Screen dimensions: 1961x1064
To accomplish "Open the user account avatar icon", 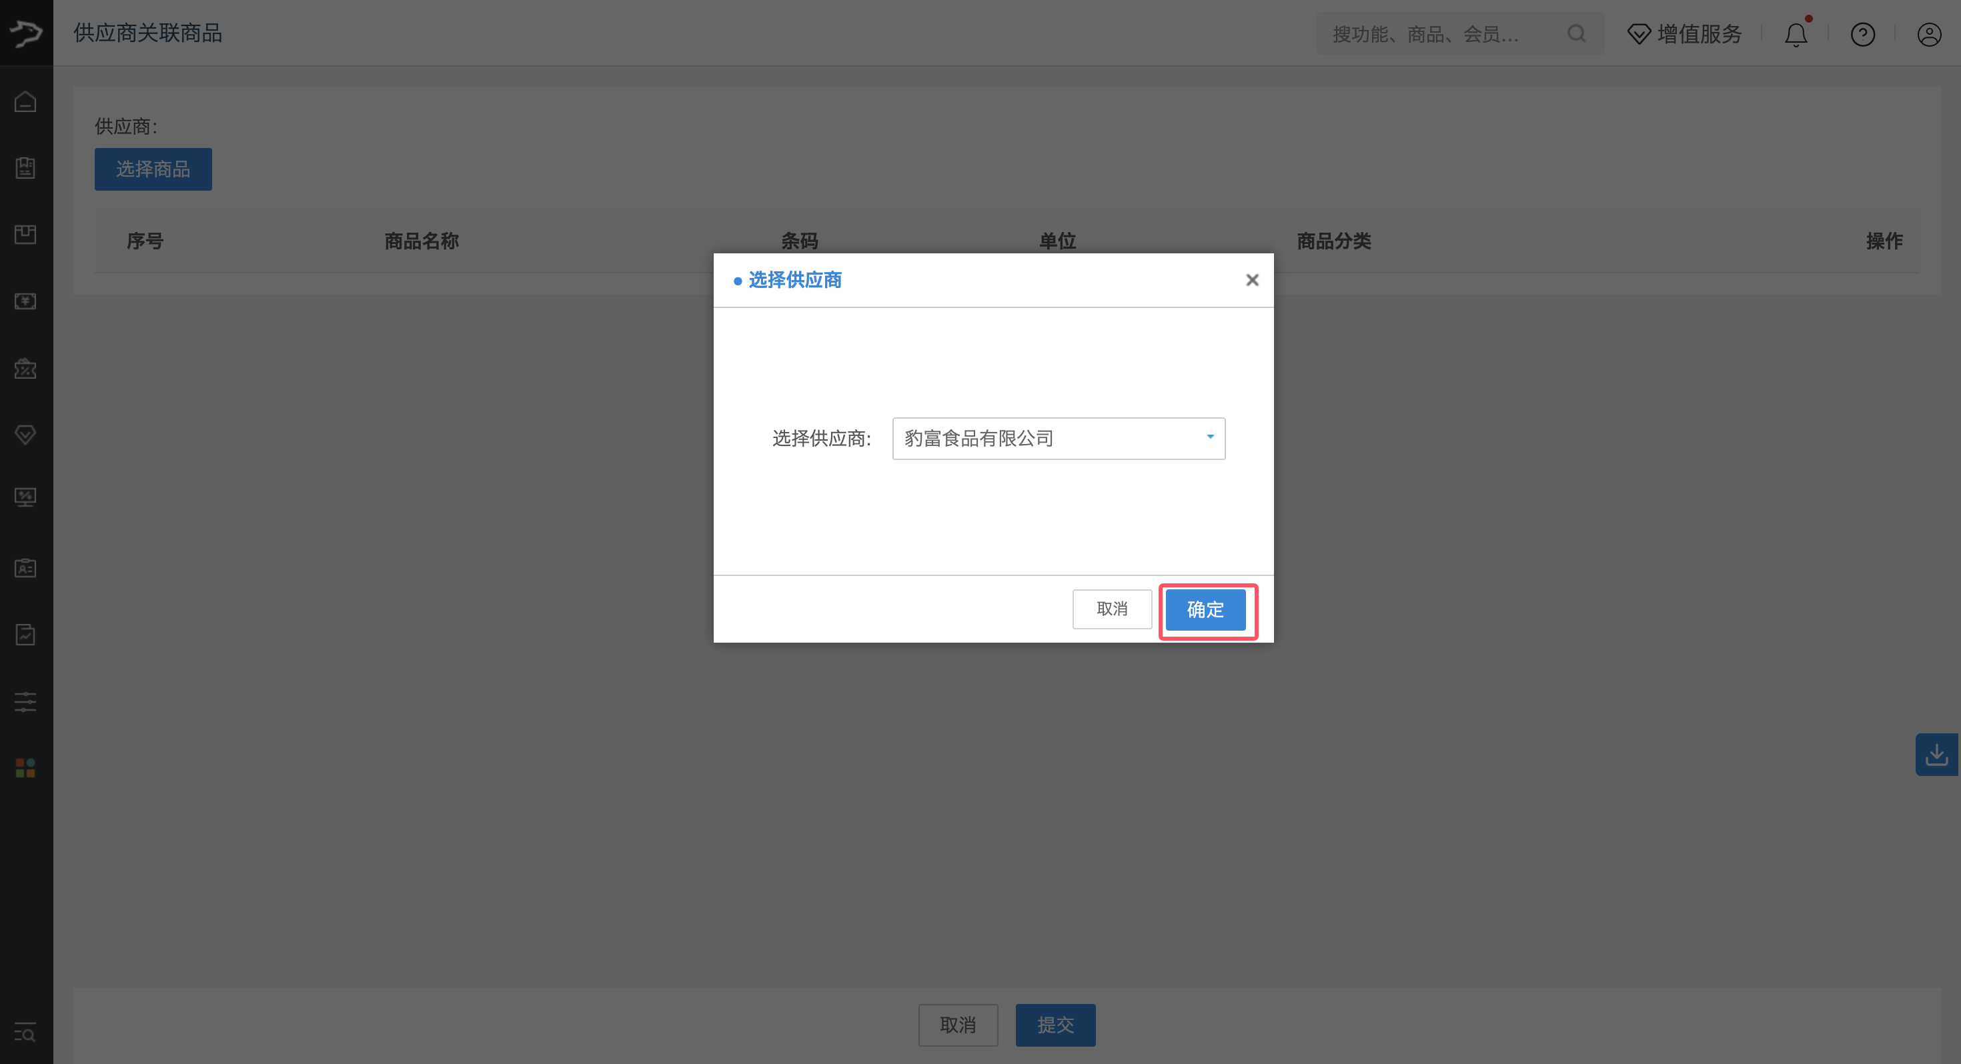I will click(x=1929, y=34).
